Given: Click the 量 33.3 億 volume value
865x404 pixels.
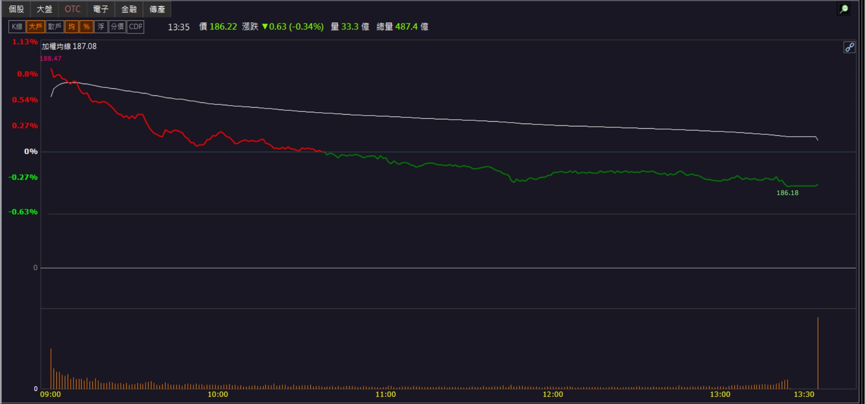Looking at the screenshot, I should point(350,27).
